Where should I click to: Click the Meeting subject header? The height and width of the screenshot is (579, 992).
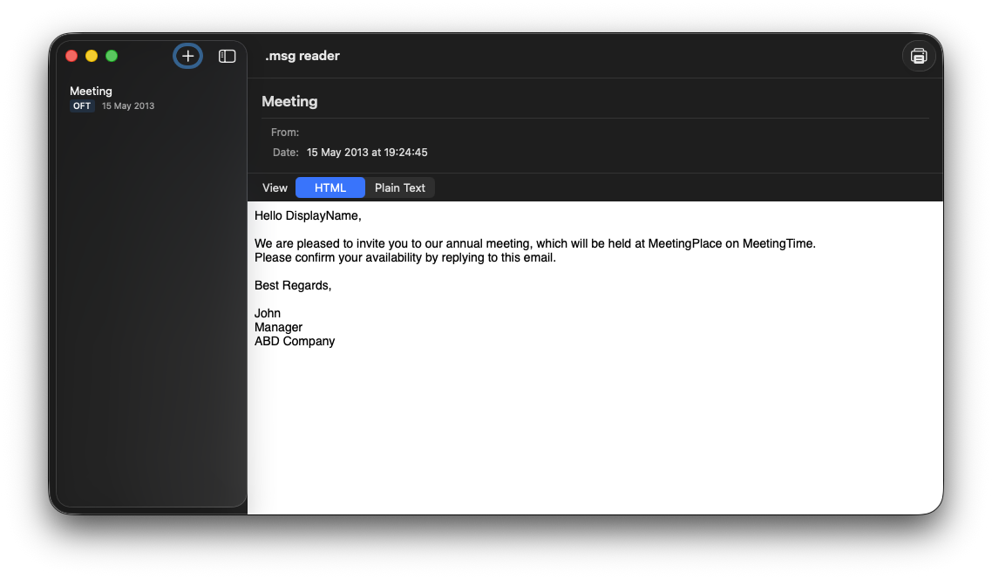(x=289, y=101)
